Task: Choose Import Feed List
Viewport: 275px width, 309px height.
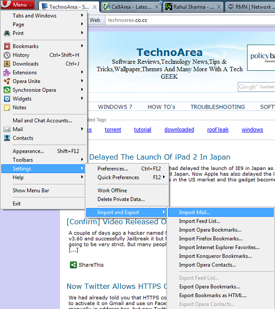Action: pyautogui.click(x=199, y=221)
